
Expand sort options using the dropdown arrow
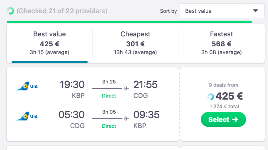pos(256,11)
